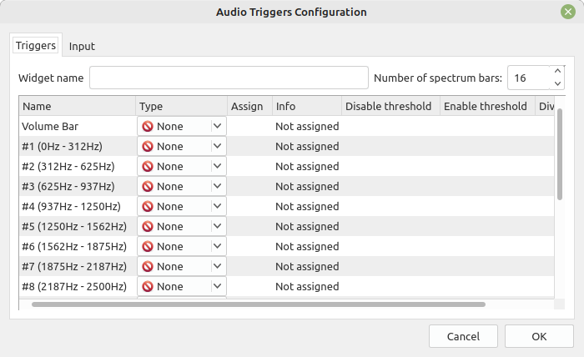Image resolution: width=584 pixels, height=357 pixels.
Task: Click the red None icon for #3 (625Hz - 937Hz)
Action: coord(148,187)
